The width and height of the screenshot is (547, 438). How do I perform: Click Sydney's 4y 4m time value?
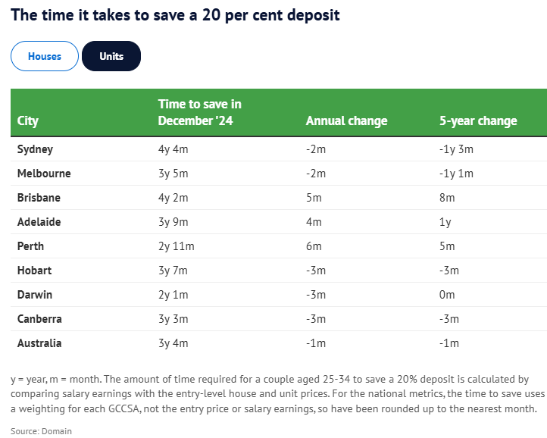173,149
